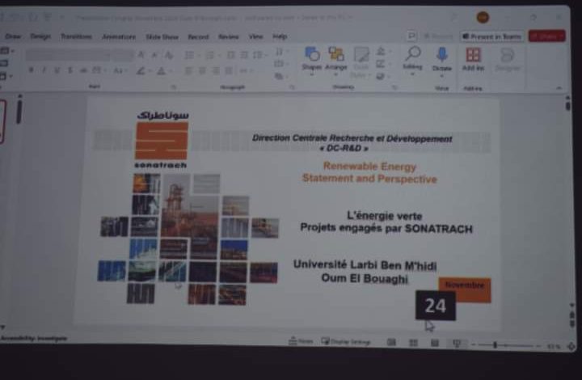Screen dimensions: 582x380
Task: Open the Add-ins button
Action: pyautogui.click(x=473, y=59)
